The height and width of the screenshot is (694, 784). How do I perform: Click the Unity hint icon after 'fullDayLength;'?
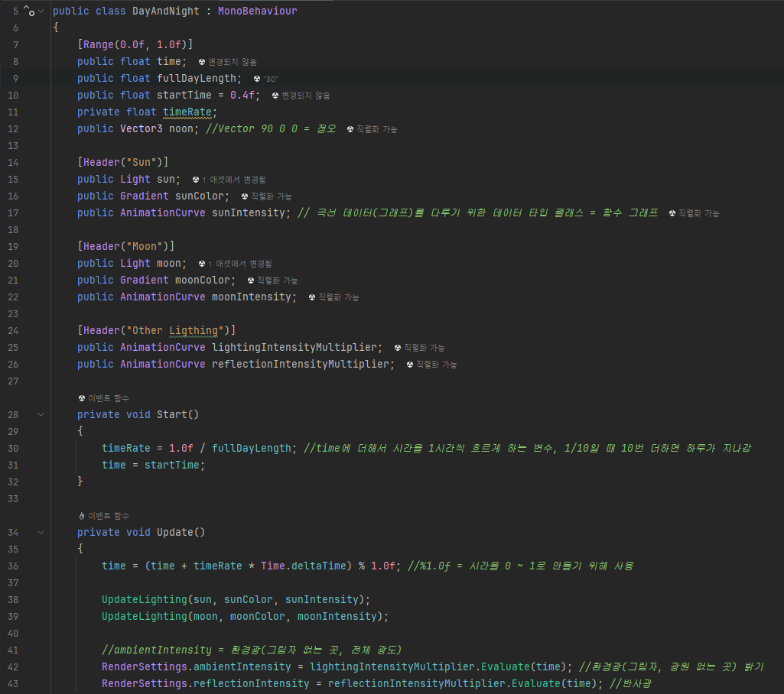(x=257, y=79)
